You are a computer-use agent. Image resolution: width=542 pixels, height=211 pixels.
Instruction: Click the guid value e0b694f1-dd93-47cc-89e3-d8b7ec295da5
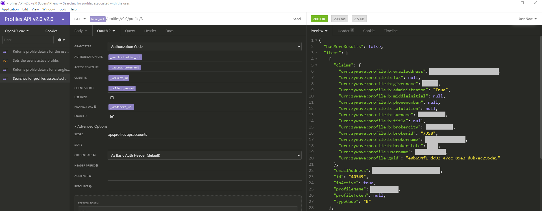click(453, 158)
